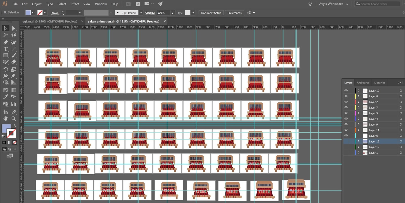Image resolution: width=405 pixels, height=203 pixels.
Task: Select the Lasso tool
Action: coord(14,35)
